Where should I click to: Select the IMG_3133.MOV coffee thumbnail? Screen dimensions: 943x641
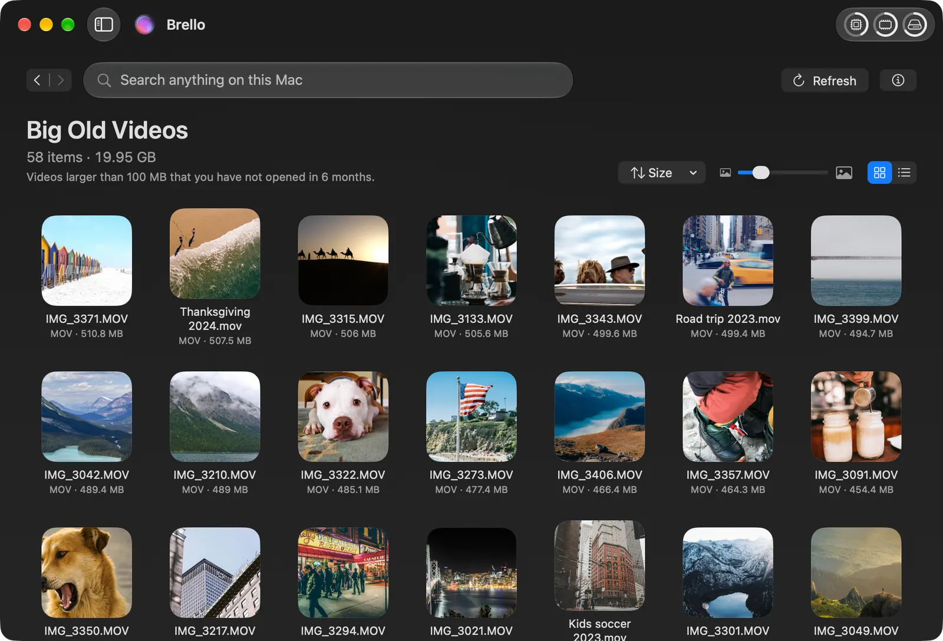(471, 260)
